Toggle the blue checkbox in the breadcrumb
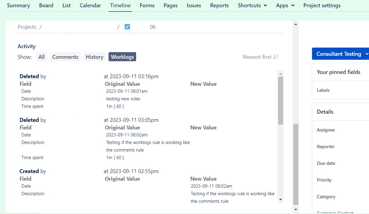The height and width of the screenshot is (214, 369). (127, 27)
